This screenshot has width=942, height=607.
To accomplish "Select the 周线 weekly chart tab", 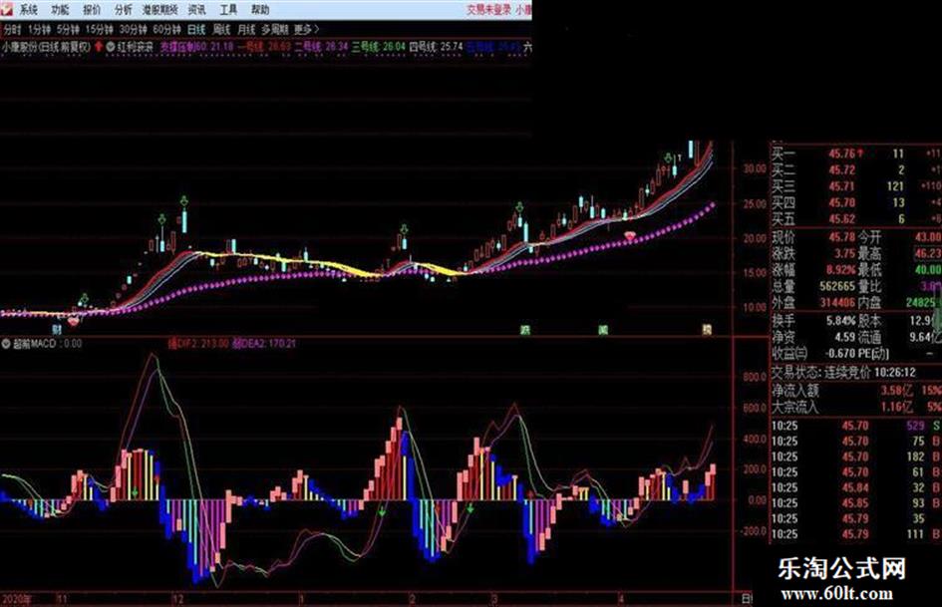I will coord(221,29).
